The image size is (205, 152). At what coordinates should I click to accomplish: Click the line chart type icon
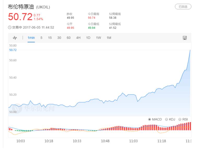[15, 38]
